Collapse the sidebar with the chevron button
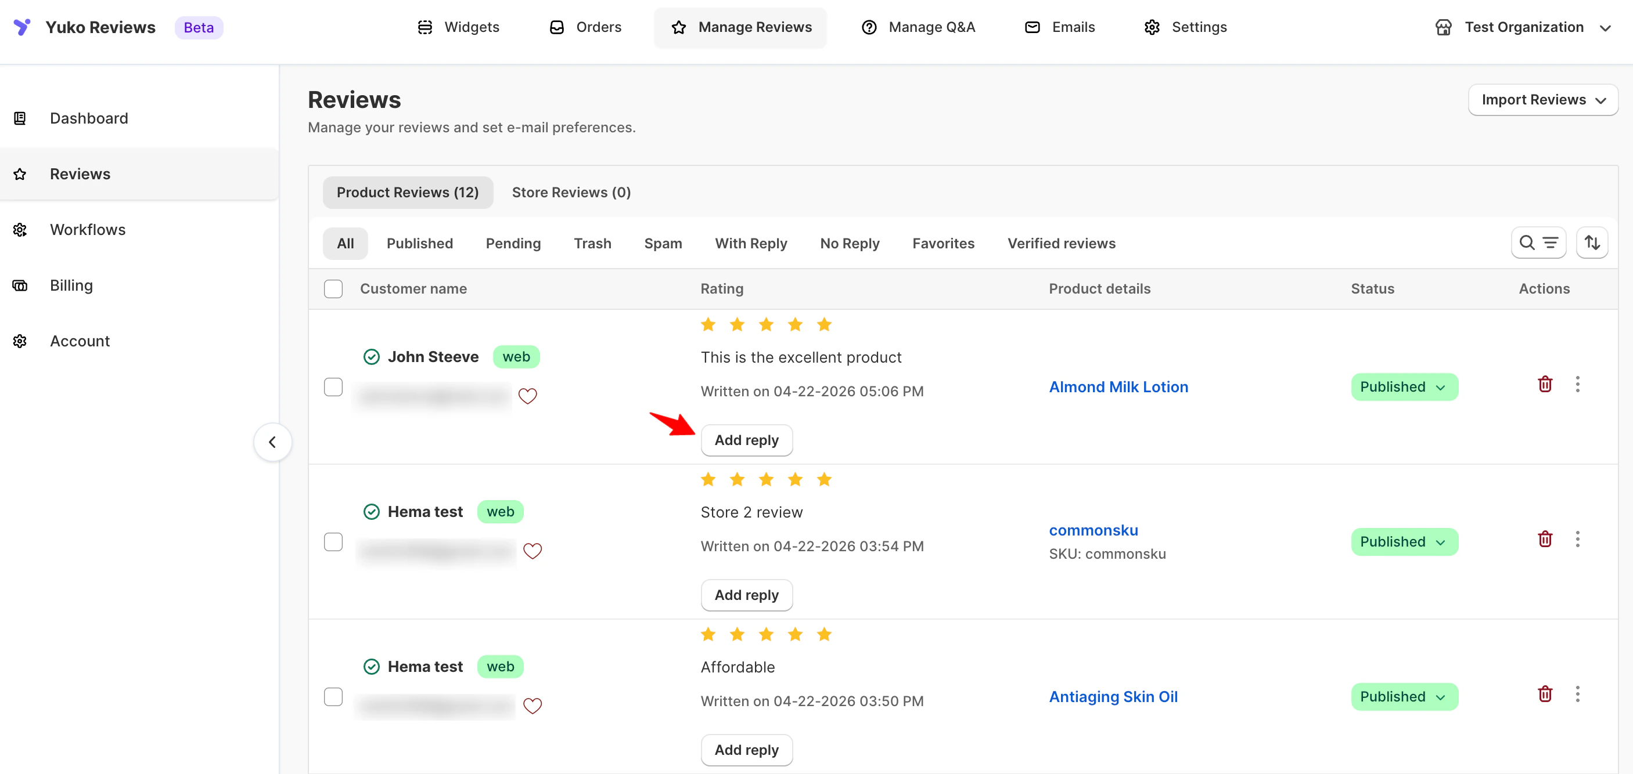Screen dimensions: 1633x774 [x=272, y=442]
